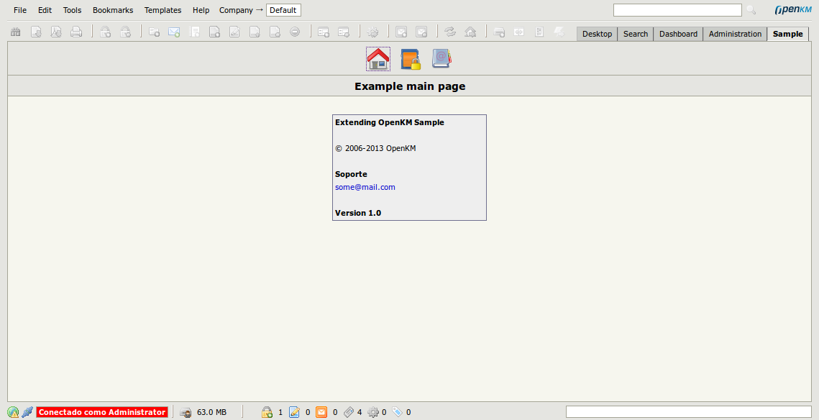819x420 pixels.
Task: Open the Tools menu
Action: [72, 10]
